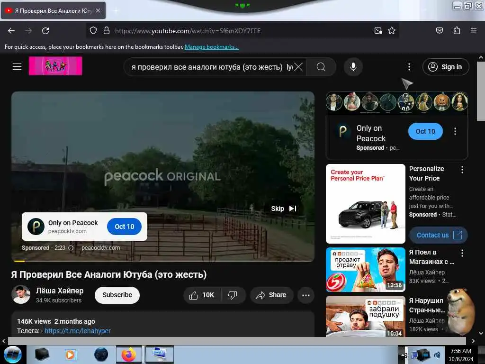Share this video
Viewport: 485px width, 364px height.
(x=271, y=295)
